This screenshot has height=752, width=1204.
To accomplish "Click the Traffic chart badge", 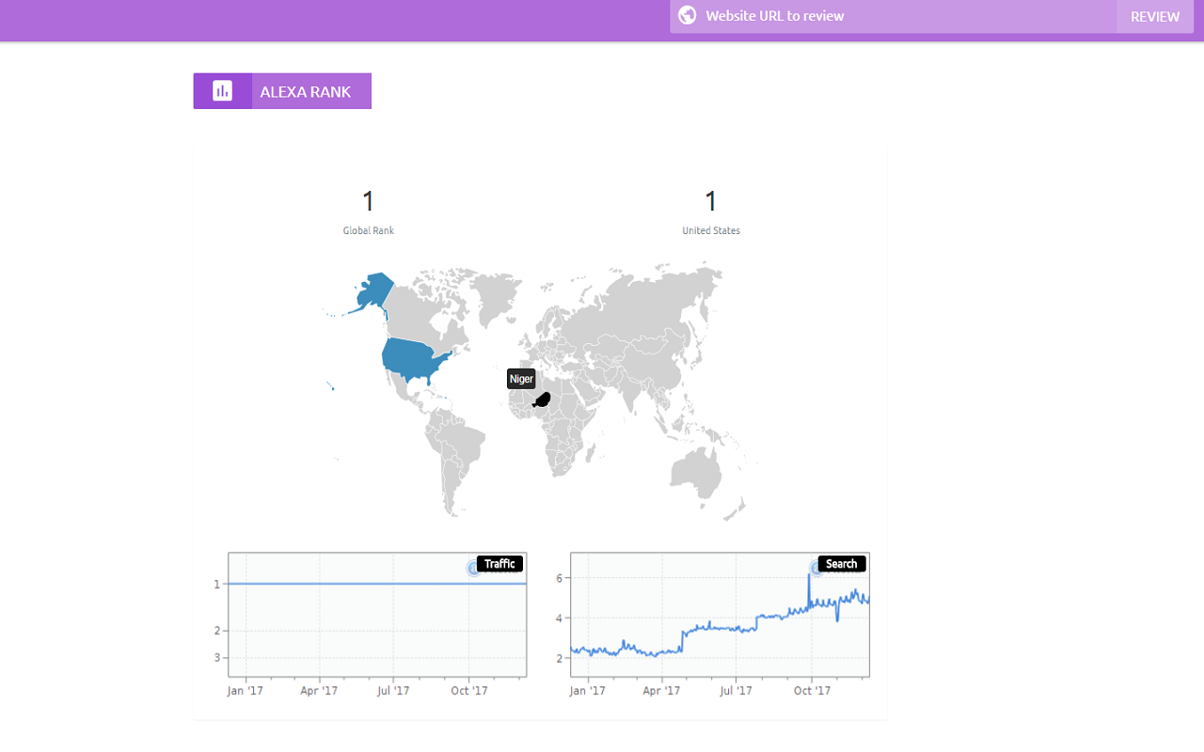I will pyautogui.click(x=499, y=564).
